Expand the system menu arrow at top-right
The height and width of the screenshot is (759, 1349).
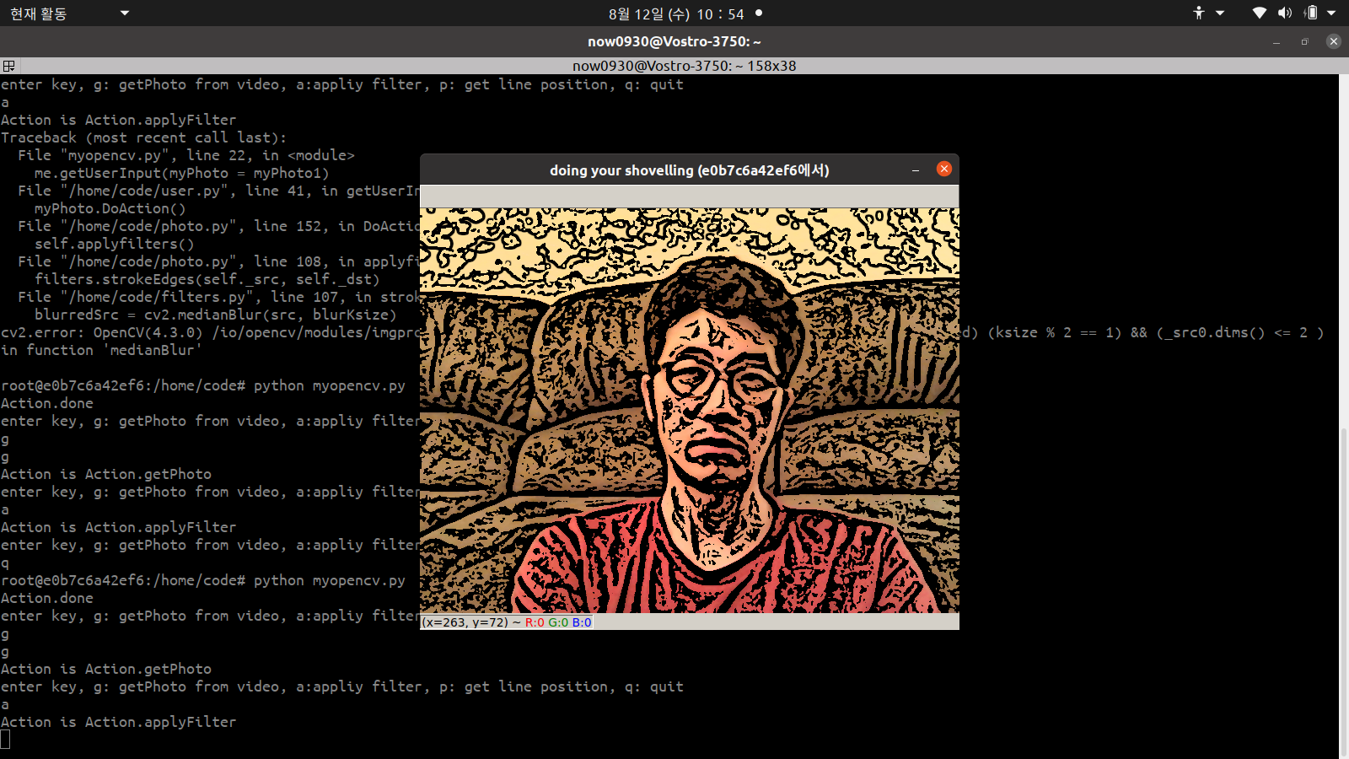point(1331,13)
